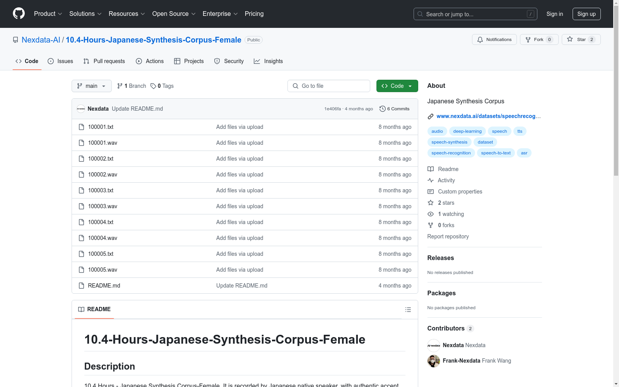Click the Custom properties icon
Image resolution: width=619 pixels, height=387 pixels.
[431, 192]
